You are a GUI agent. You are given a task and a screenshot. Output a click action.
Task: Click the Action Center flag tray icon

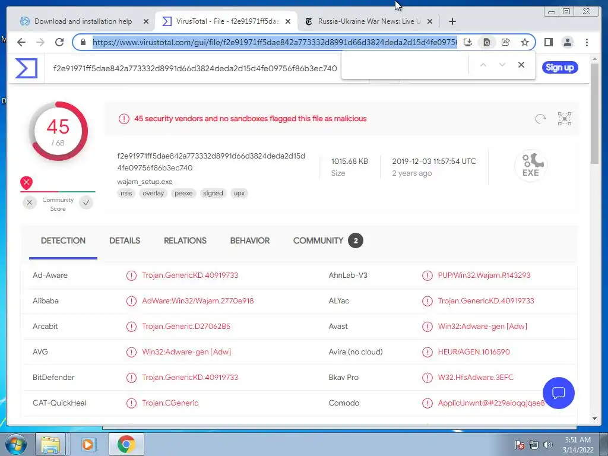(x=520, y=445)
